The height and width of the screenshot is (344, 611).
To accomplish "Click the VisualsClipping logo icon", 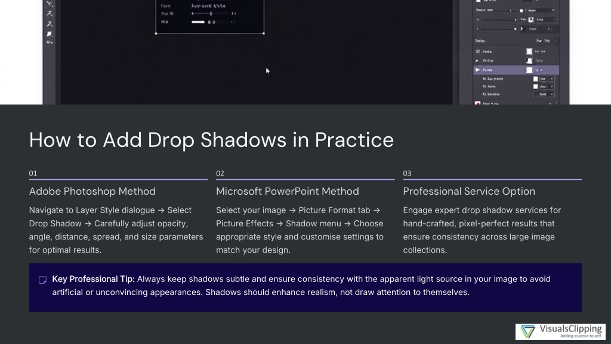I will (527, 332).
